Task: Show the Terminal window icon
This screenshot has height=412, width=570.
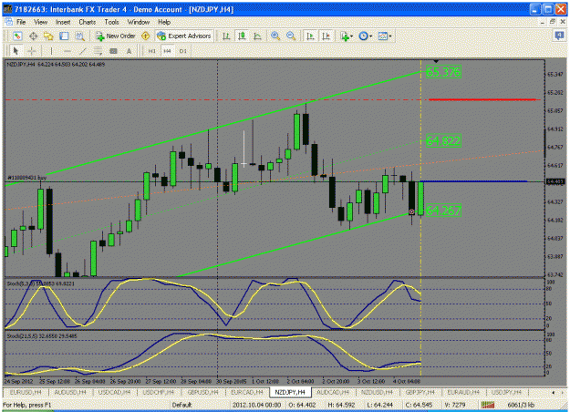Action: (x=64, y=36)
